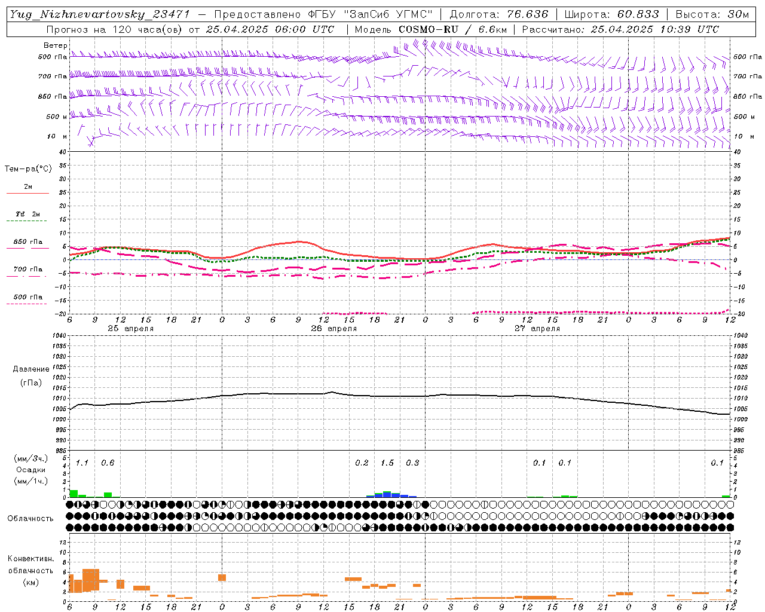Image resolution: width=765 pixels, height=612 pixels.
Task: Click the 850 гПа wind level label on right
Action: (x=747, y=96)
